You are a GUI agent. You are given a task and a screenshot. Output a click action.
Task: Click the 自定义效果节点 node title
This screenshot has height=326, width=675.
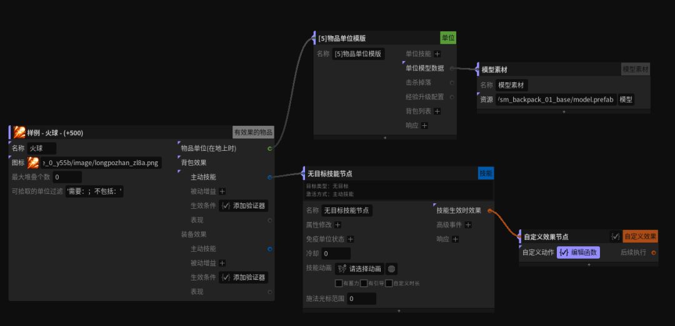(546, 237)
